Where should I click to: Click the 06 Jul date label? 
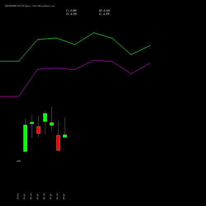(x=44, y=197)
